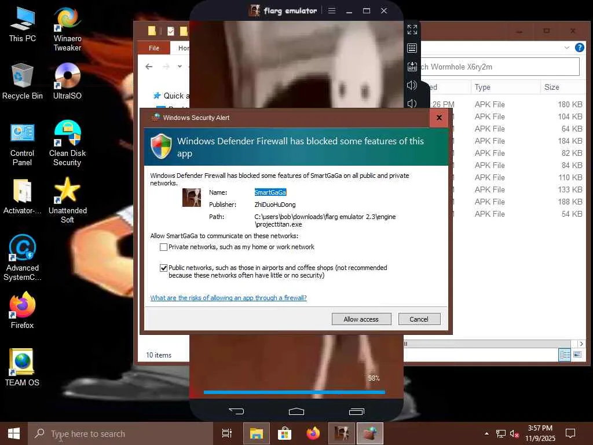Open Task View on the taskbar
Screen dimensions: 593x445
(x=227, y=433)
